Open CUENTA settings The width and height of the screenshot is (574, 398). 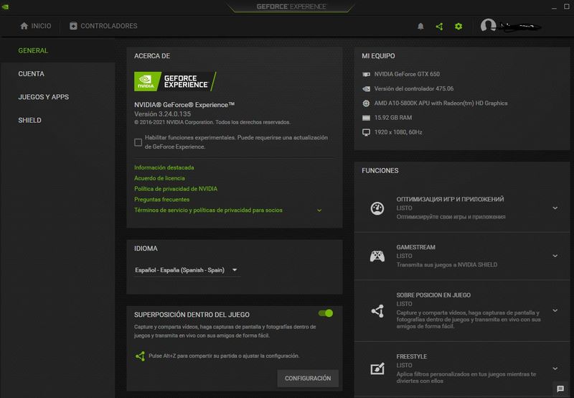tap(31, 74)
